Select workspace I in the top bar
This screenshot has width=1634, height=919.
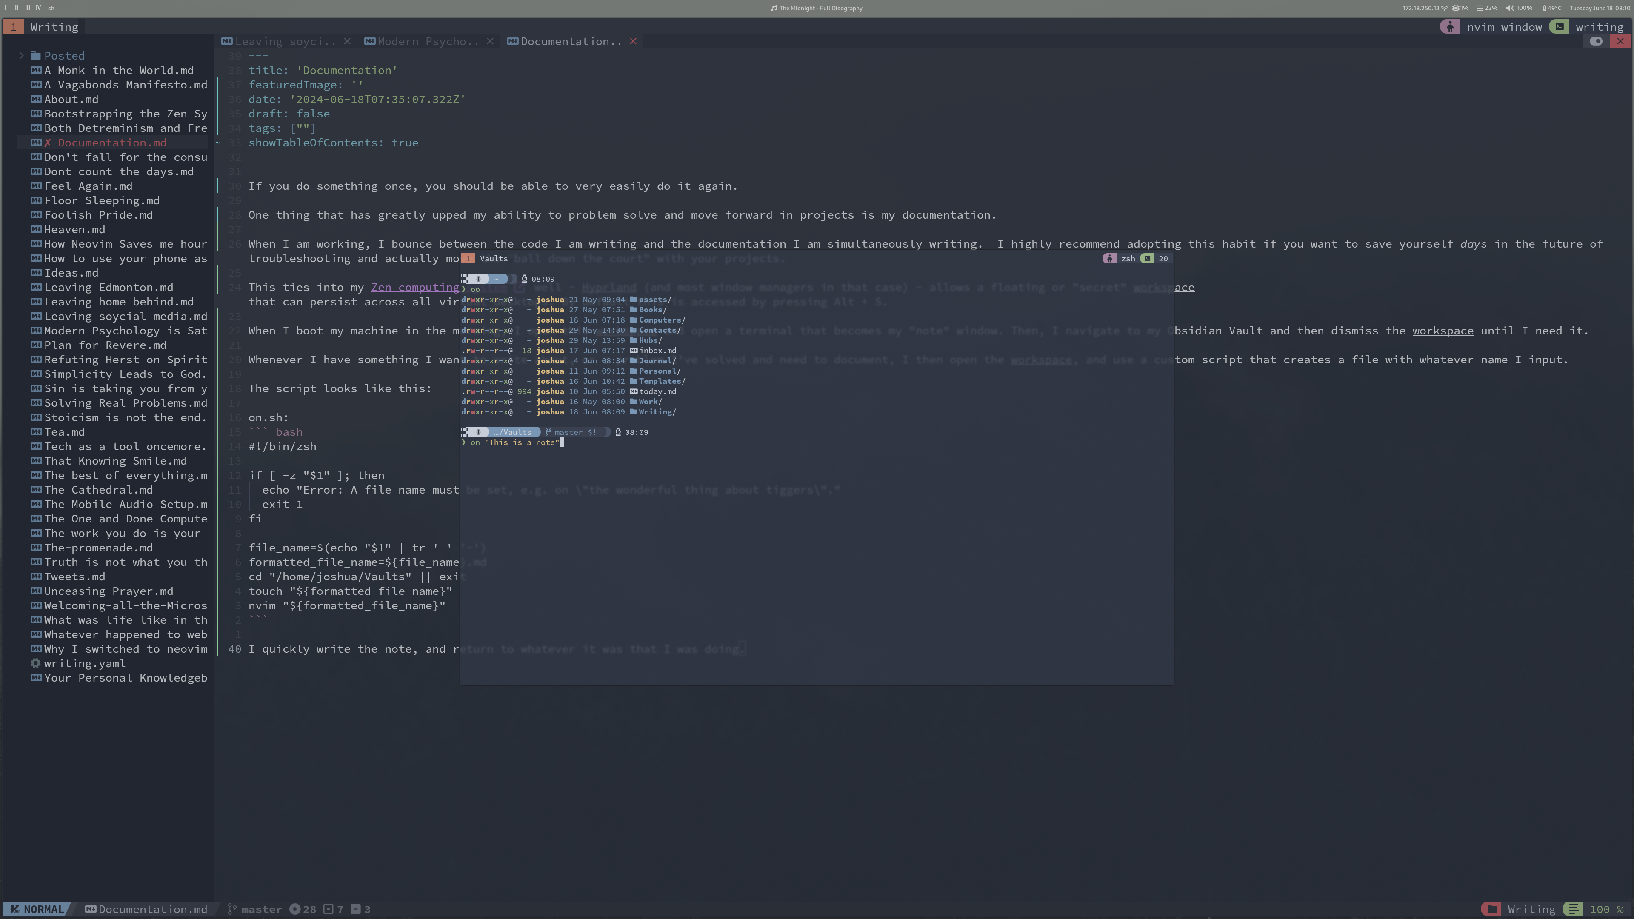[6, 8]
